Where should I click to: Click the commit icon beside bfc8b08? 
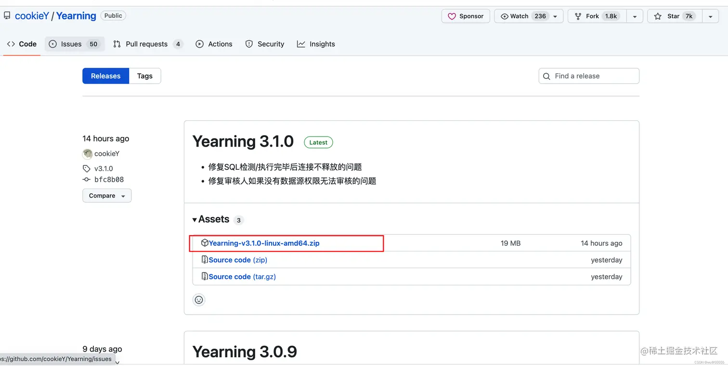click(x=86, y=180)
